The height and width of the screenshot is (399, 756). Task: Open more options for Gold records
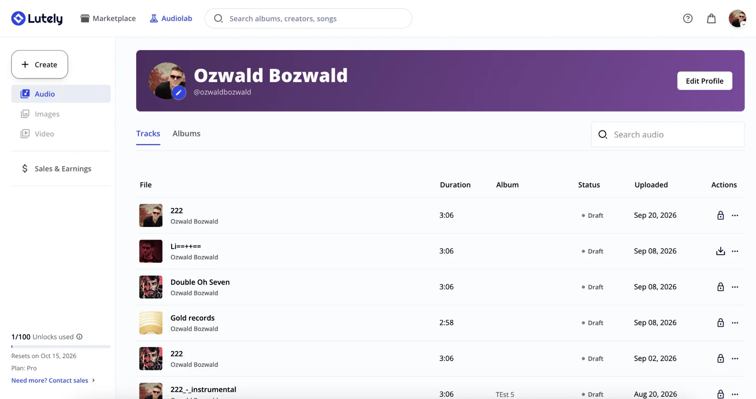(x=735, y=322)
